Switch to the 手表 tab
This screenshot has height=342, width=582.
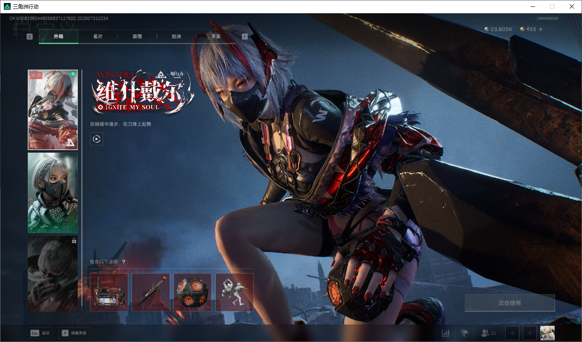216,37
